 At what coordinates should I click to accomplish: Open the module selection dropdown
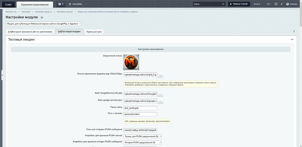pos(43,24)
